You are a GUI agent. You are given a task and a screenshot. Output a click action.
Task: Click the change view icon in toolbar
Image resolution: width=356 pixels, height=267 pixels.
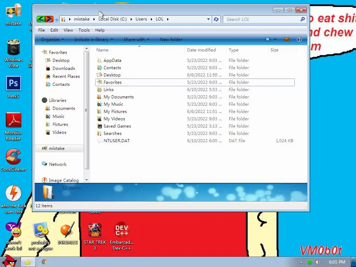pos(268,40)
